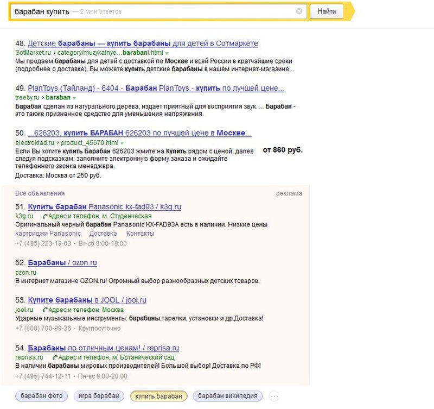Open reprisa.ru green URL
This screenshot has height=409, width=434.
pos(29,357)
